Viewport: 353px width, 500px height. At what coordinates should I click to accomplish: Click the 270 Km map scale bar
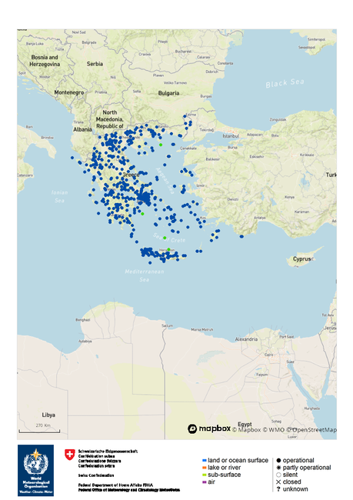39,429
